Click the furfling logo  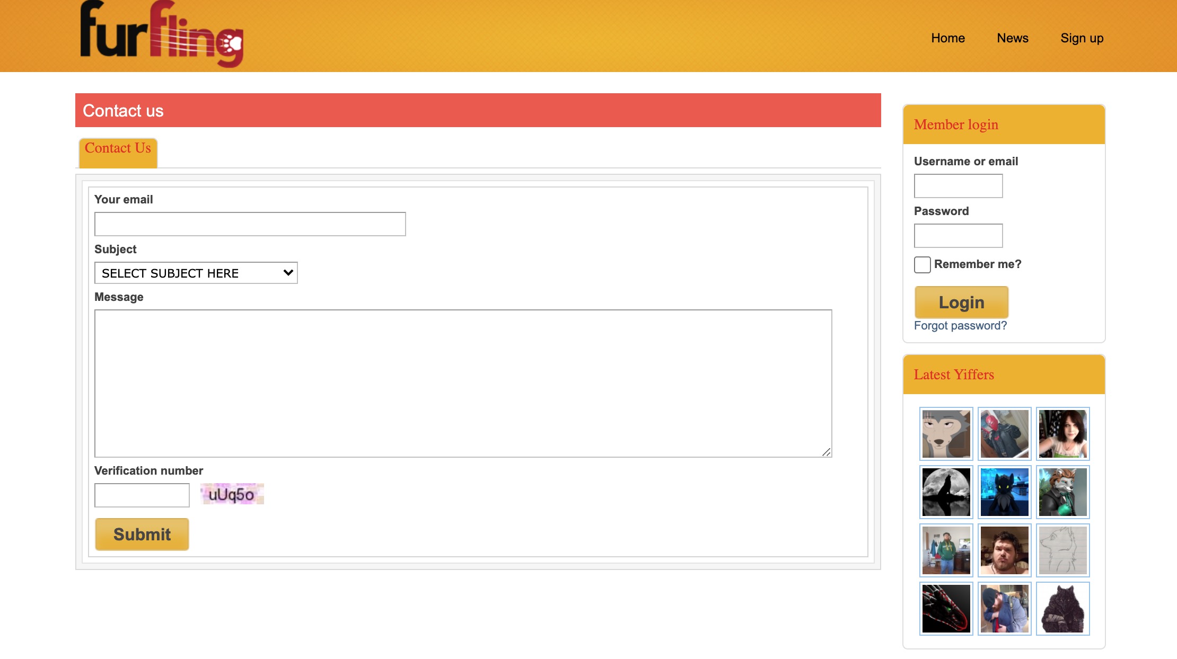[162, 34]
